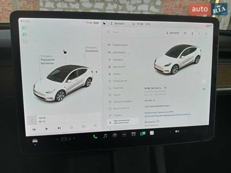
Task: Tap the white car image in settings panel
Action: tap(178, 59)
